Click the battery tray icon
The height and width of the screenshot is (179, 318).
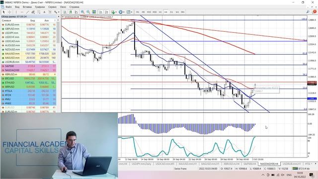[273, 175]
